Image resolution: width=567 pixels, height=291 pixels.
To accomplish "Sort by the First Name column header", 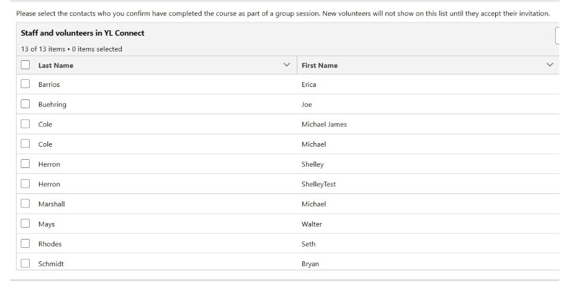I will coord(319,66).
